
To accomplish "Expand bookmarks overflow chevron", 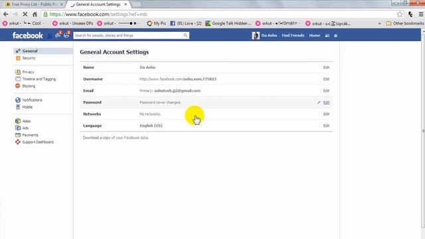I will [x=379, y=24].
